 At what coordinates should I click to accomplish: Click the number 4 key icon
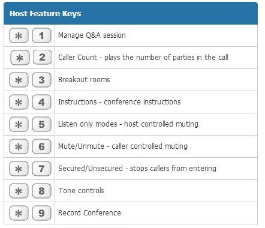coord(41,102)
